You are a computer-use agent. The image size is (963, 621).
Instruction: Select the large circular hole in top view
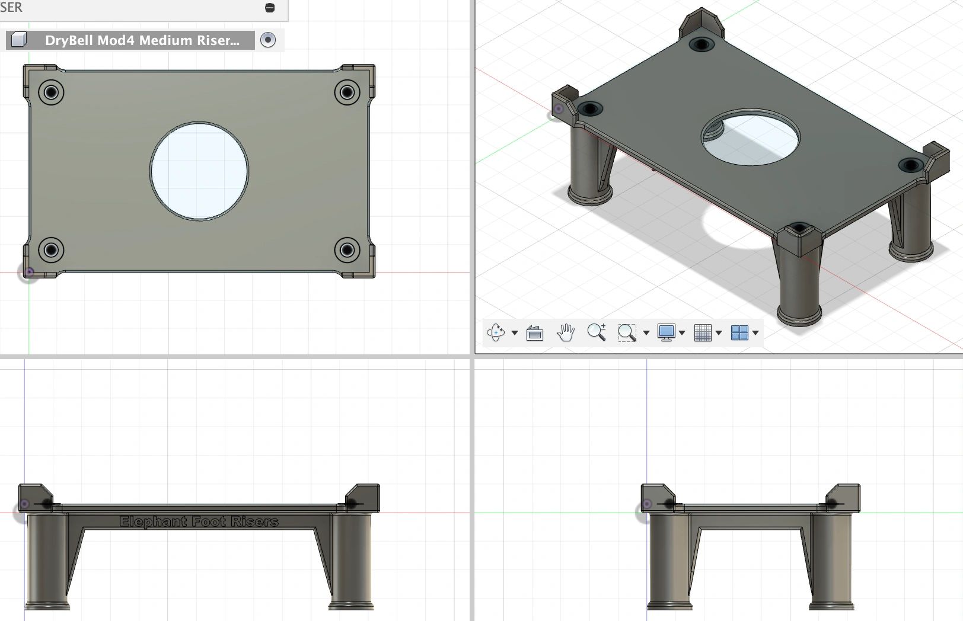pos(199,171)
